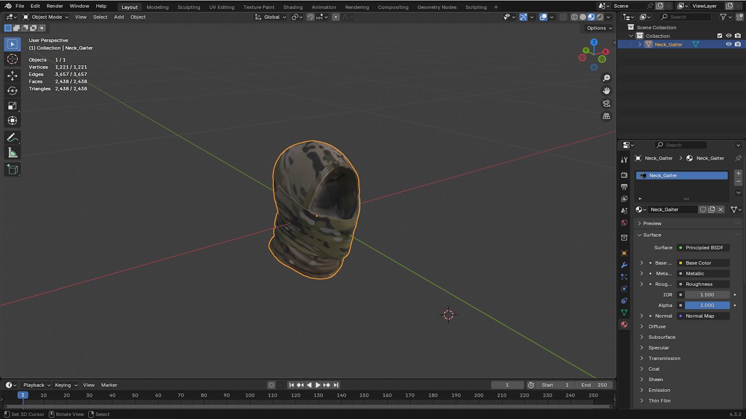
Task: Toggle camera view in viewport
Action: point(606,103)
